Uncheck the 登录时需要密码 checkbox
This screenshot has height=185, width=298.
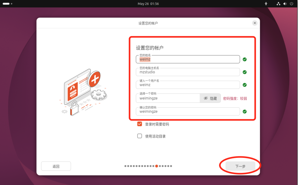[x=139, y=124]
